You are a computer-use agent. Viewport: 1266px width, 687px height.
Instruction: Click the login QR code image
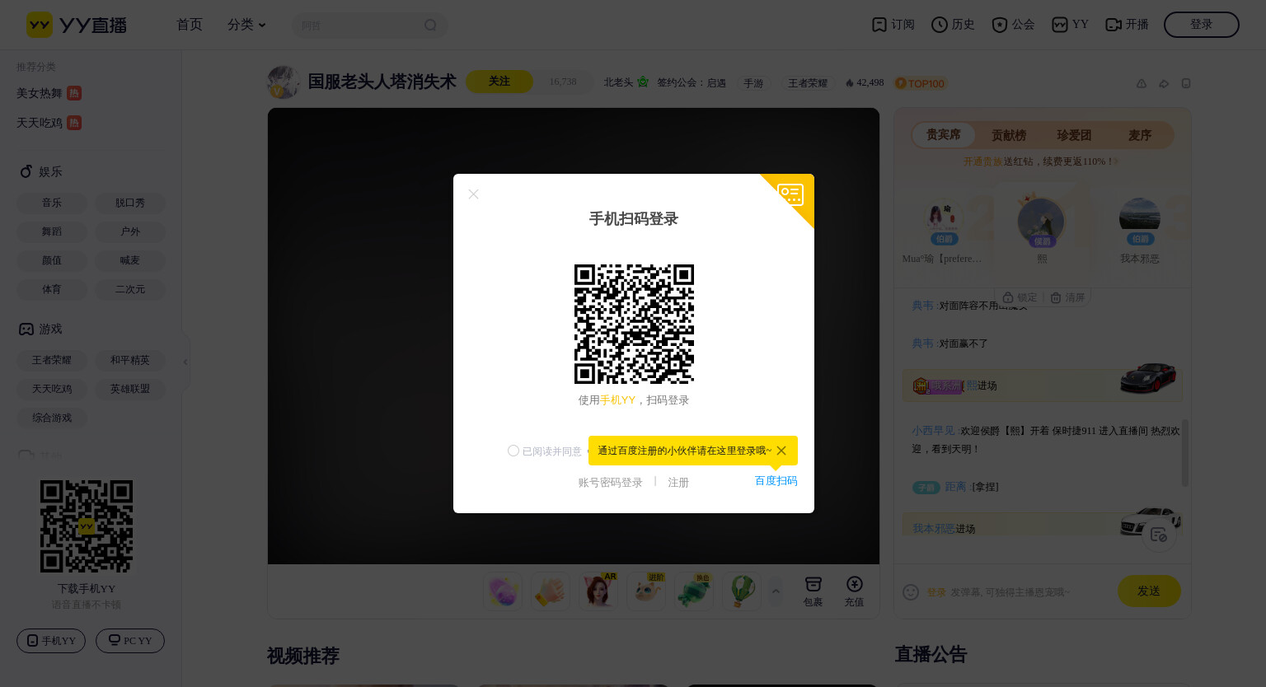click(x=634, y=324)
